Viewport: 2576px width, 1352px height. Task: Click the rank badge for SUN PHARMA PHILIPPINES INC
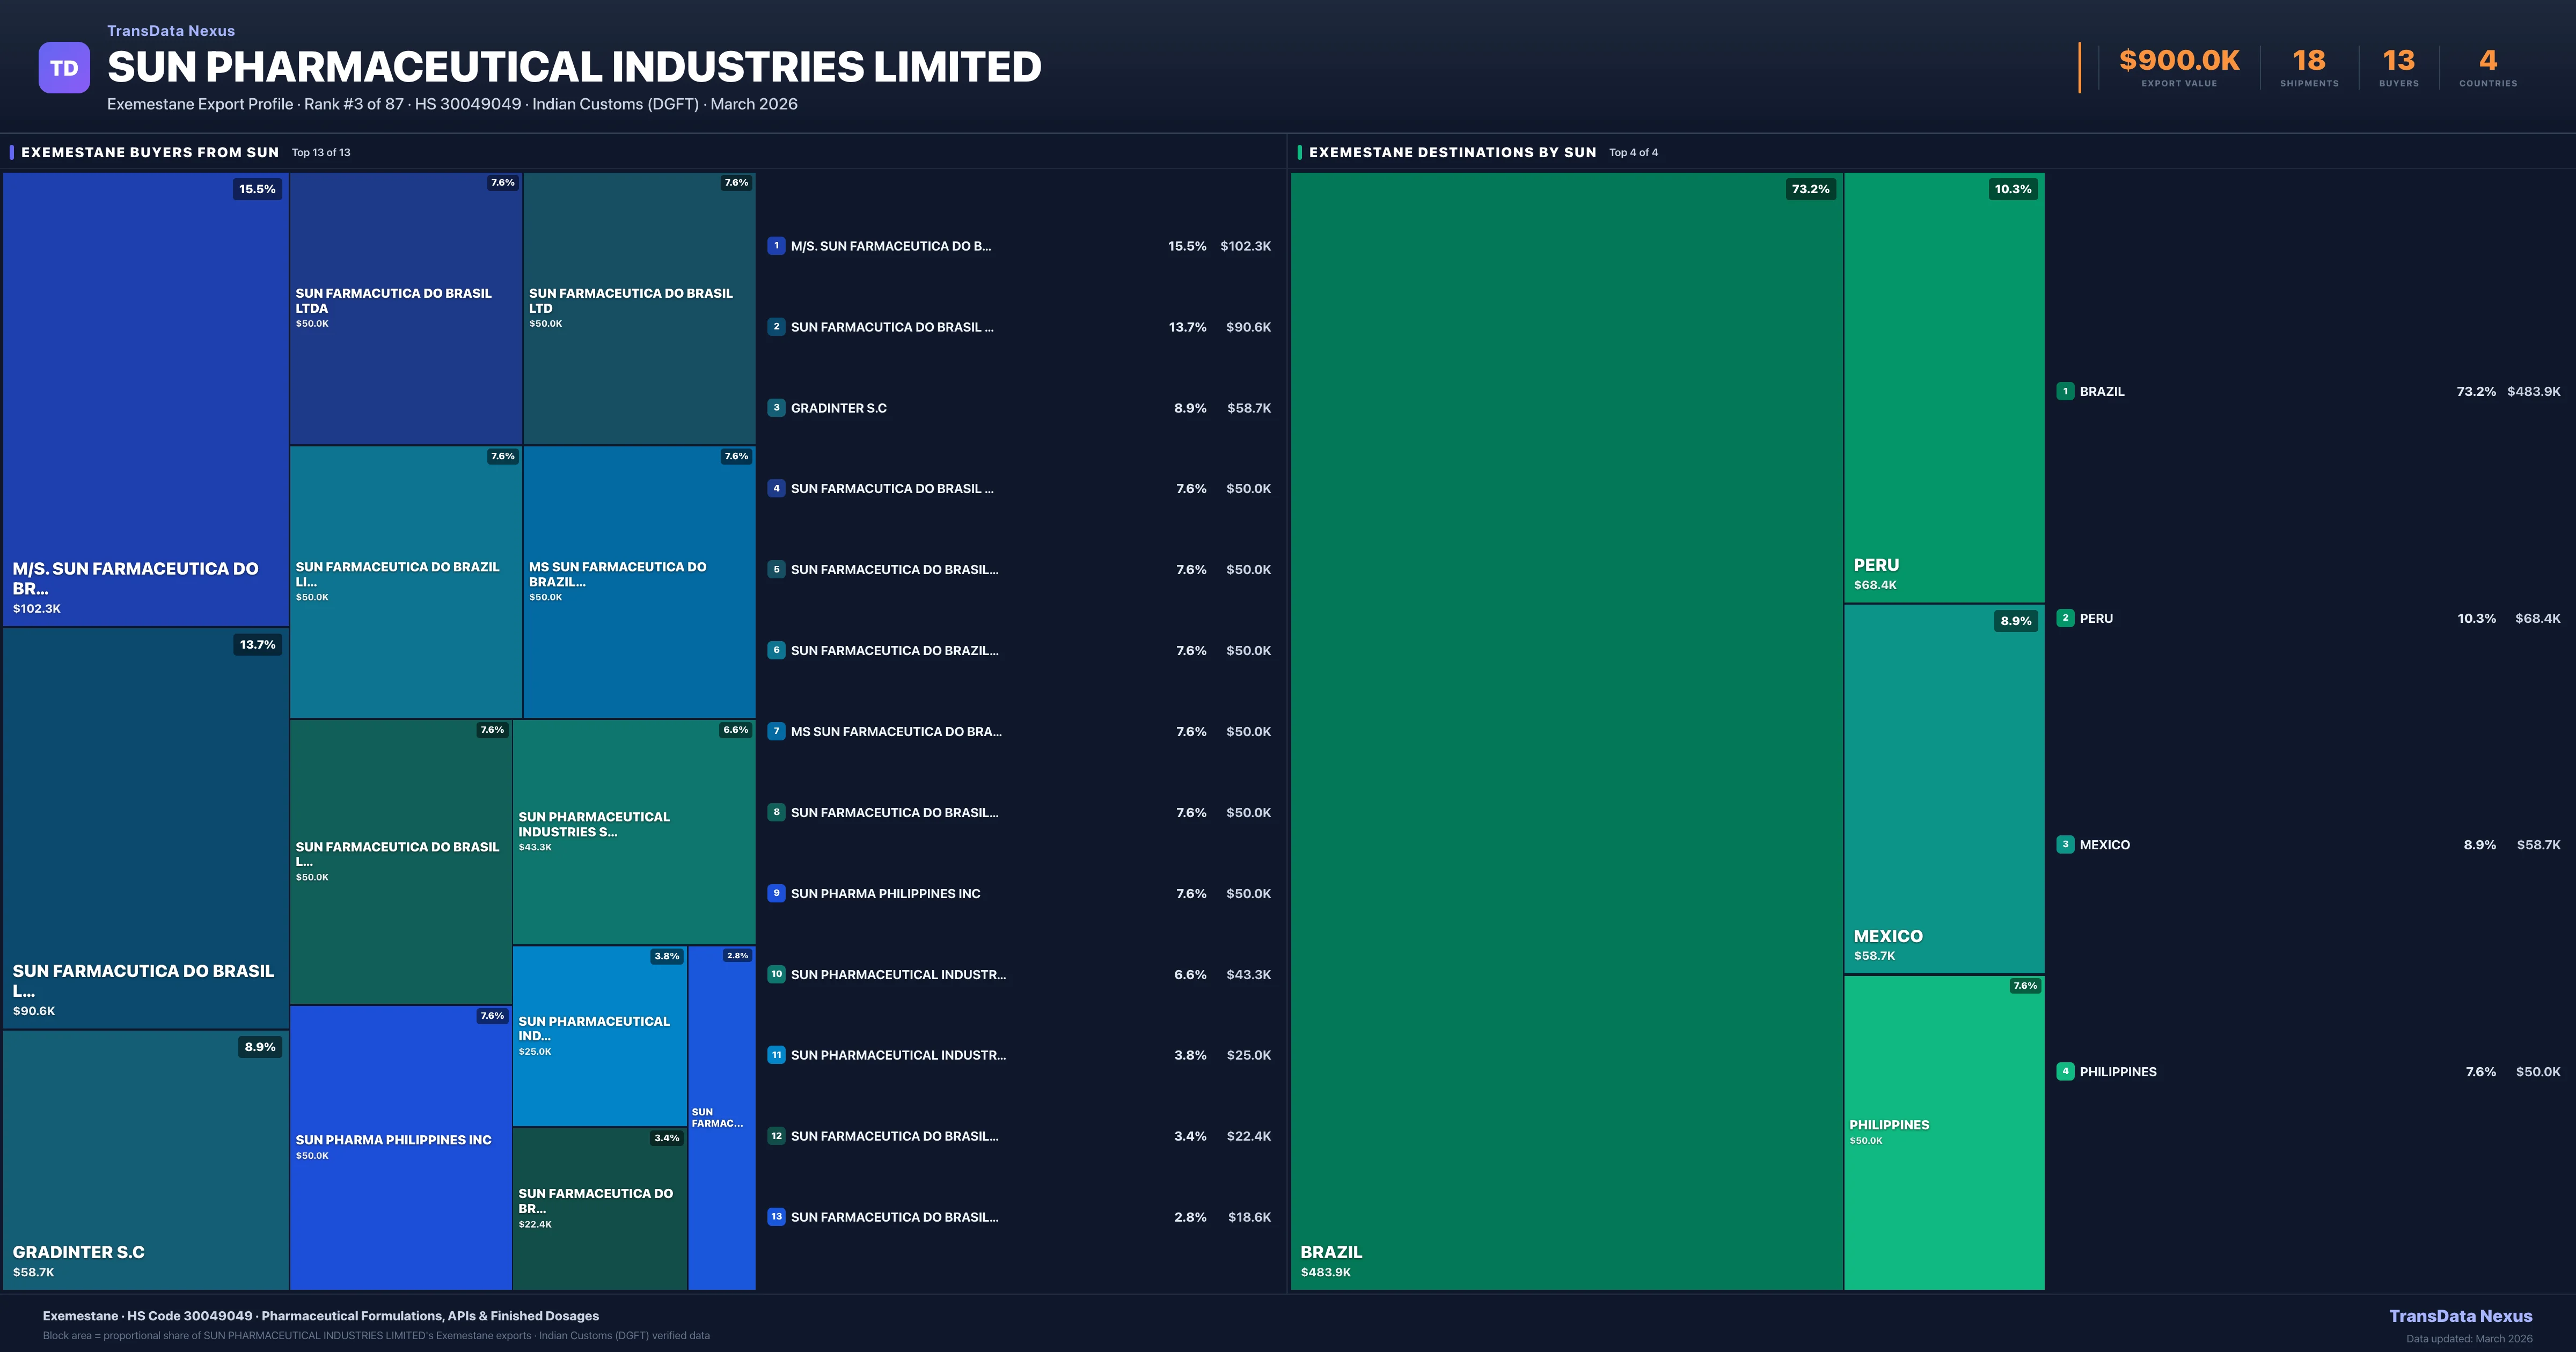[777, 893]
